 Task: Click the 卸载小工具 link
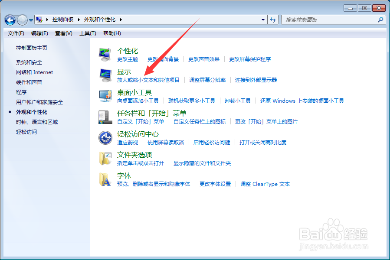pos(238,101)
